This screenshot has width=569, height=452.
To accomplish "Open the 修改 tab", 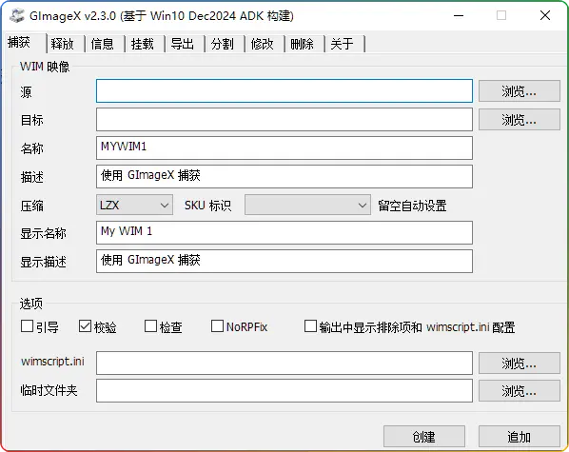I will tap(265, 45).
